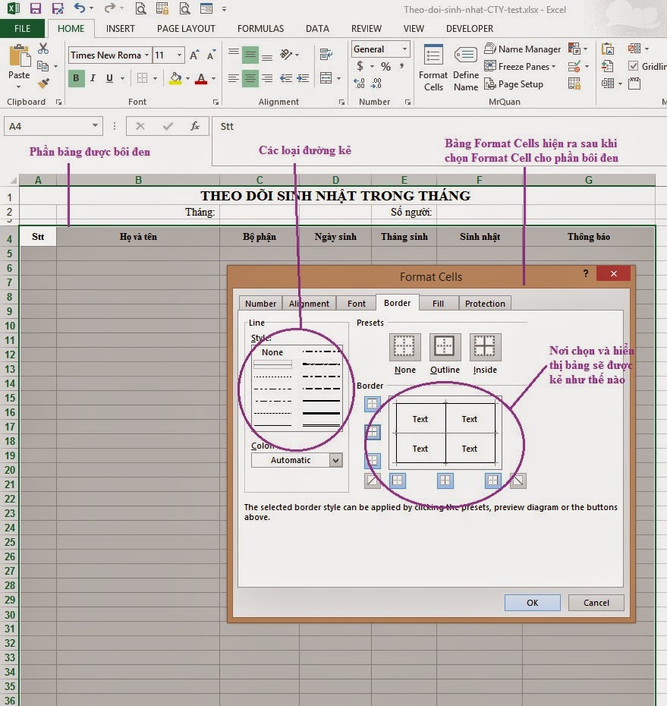Increase font size with large A icon
This screenshot has width=667, height=706.
[x=194, y=55]
